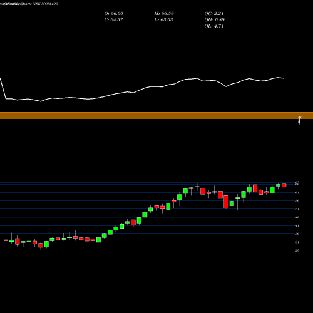Click the '36' price axis label
The width and height of the screenshot is (313, 313).
click(x=297, y=234)
